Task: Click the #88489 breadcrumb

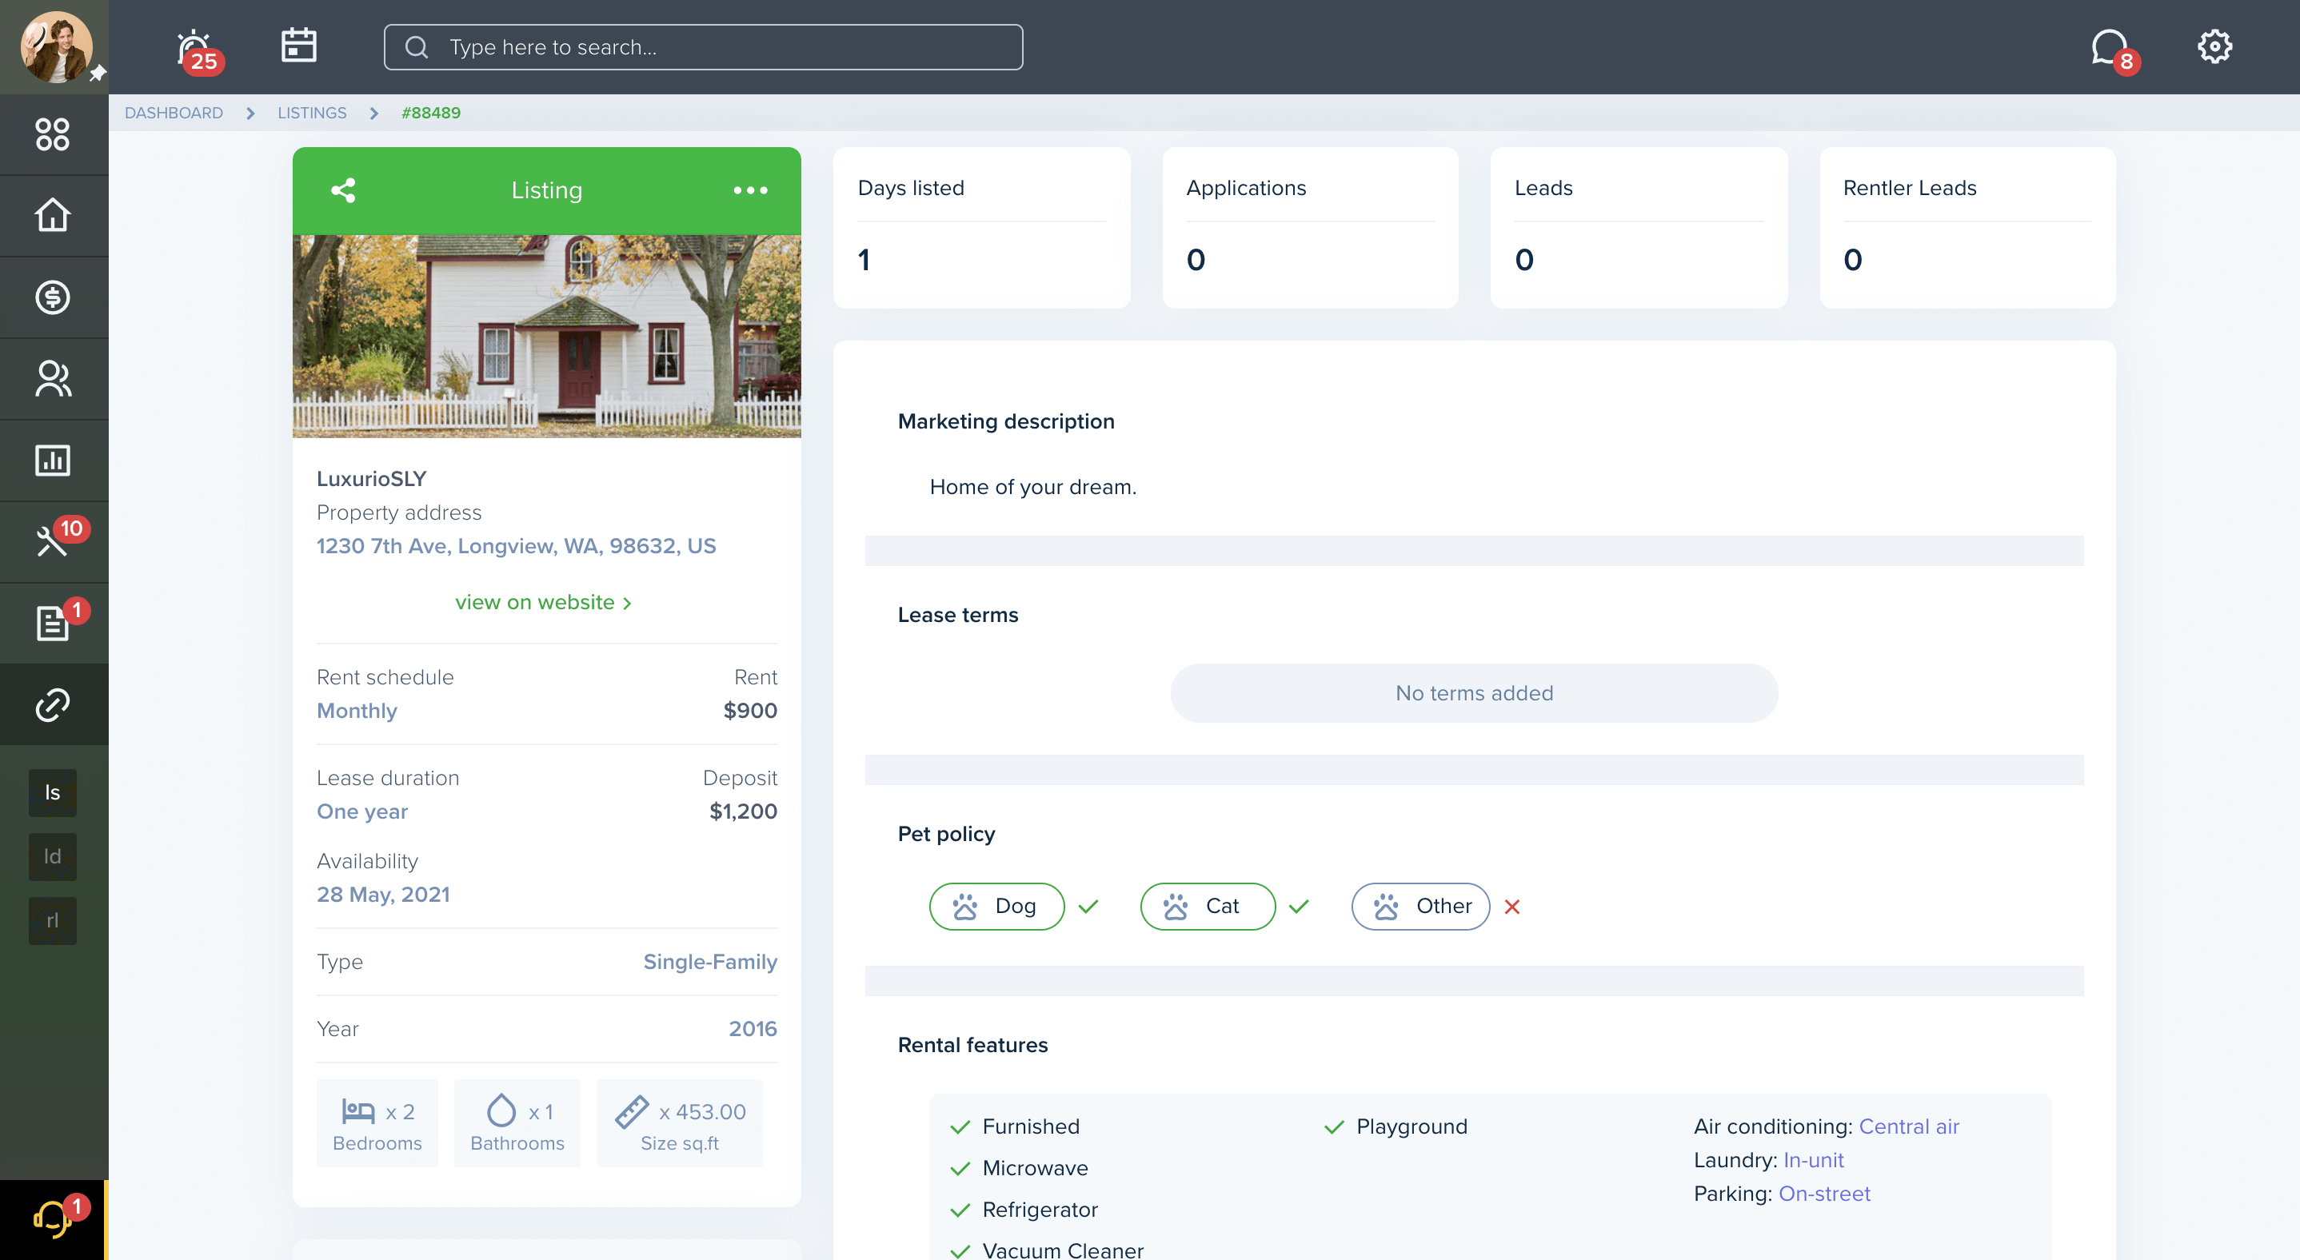Action: point(431,114)
